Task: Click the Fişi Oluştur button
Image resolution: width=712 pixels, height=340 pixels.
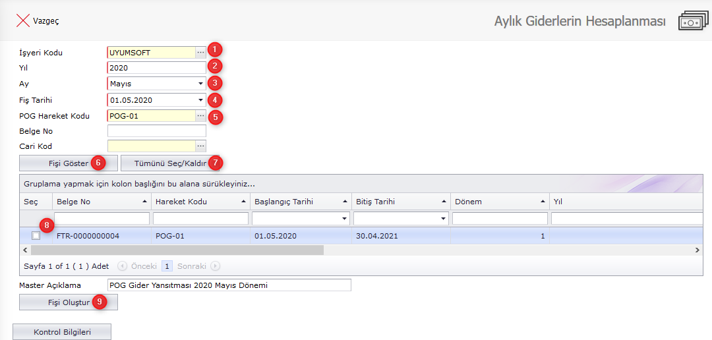Action: tap(69, 302)
